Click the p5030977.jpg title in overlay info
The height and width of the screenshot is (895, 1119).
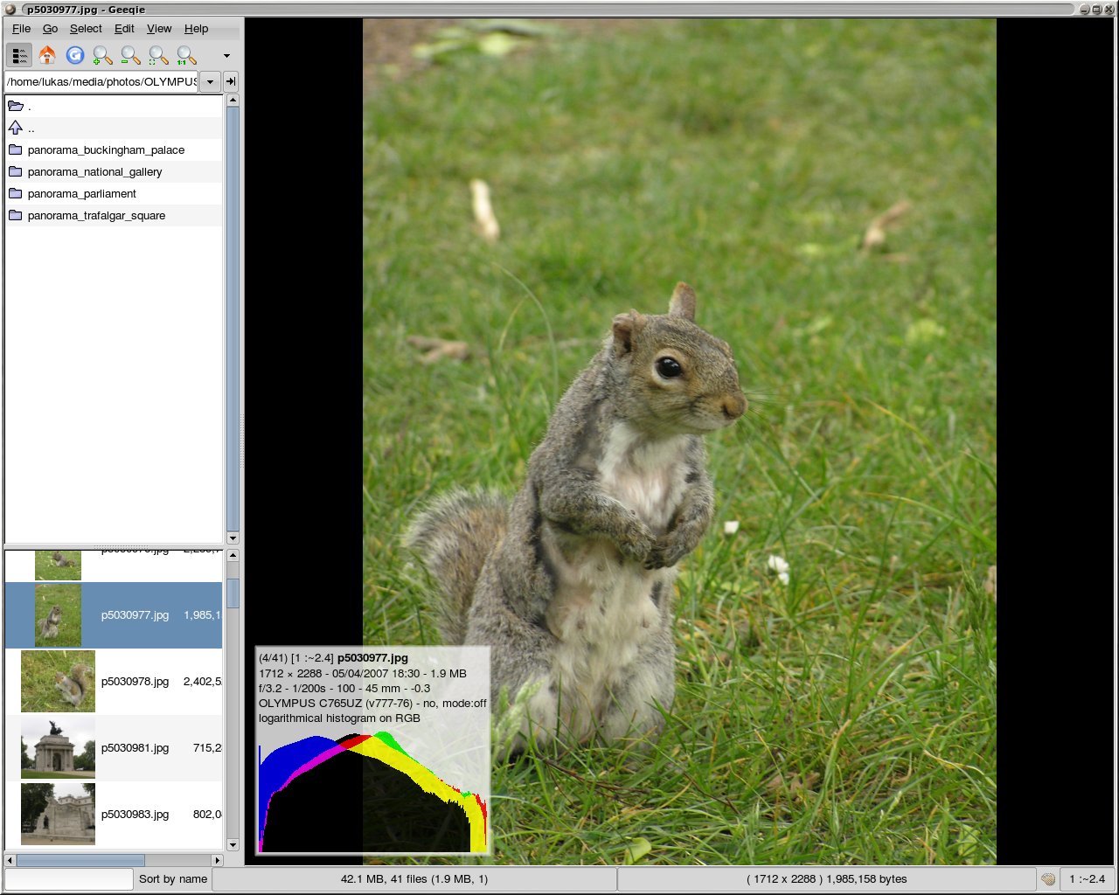tap(372, 658)
